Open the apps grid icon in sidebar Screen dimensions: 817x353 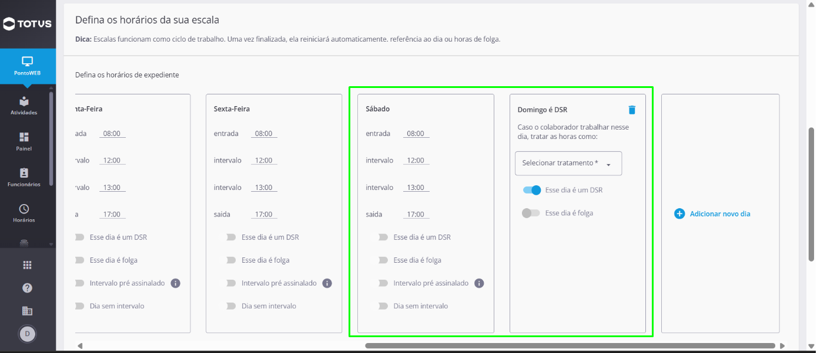pyautogui.click(x=27, y=265)
